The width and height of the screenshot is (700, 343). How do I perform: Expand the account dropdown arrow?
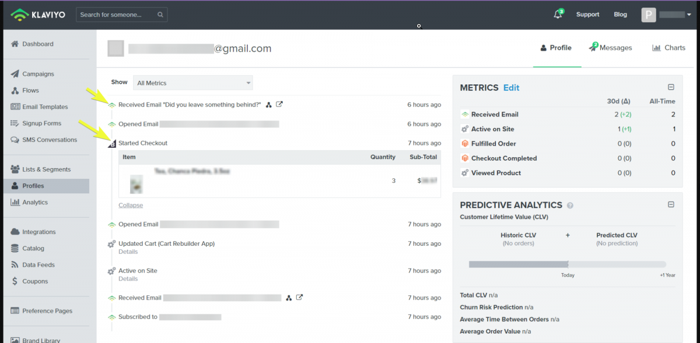(689, 15)
